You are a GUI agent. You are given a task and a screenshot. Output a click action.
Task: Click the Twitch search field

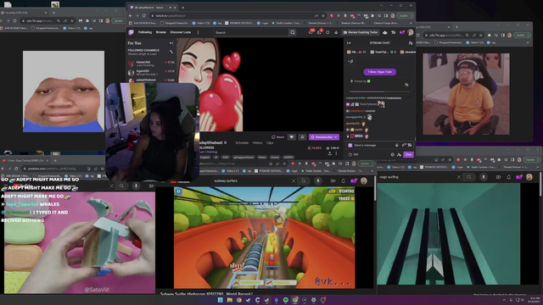point(251,32)
